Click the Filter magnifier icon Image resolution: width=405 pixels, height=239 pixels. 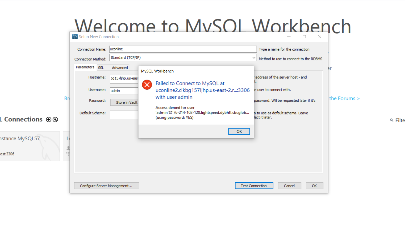coord(392,120)
